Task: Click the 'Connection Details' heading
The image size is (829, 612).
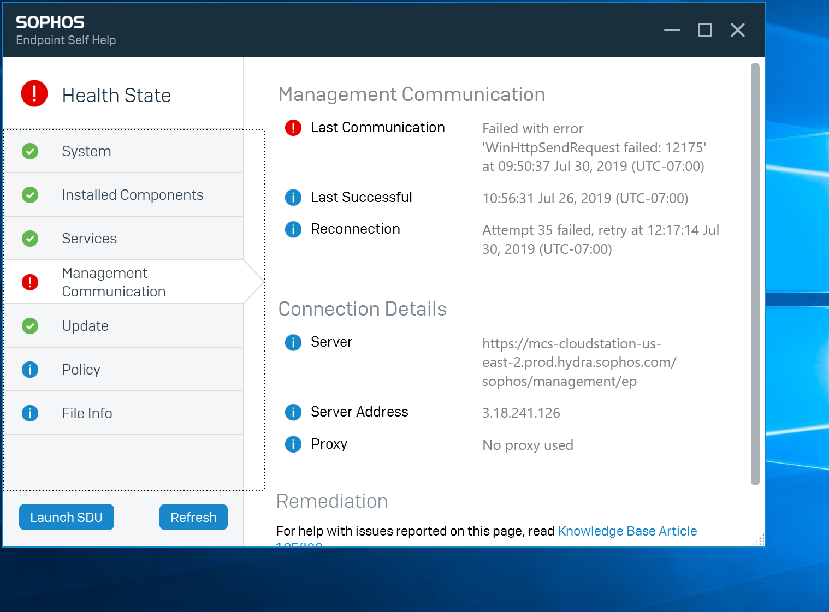Action: (x=363, y=309)
